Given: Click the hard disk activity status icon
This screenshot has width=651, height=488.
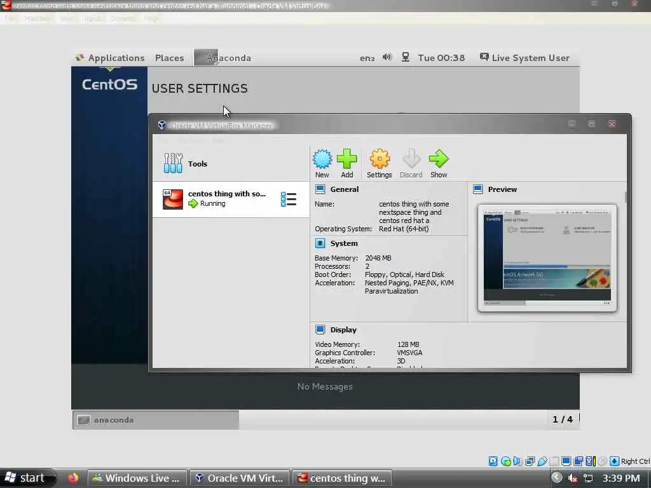Looking at the screenshot, I should tap(493, 461).
